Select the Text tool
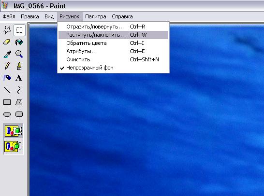This screenshot has width=264, height=196. (19, 78)
